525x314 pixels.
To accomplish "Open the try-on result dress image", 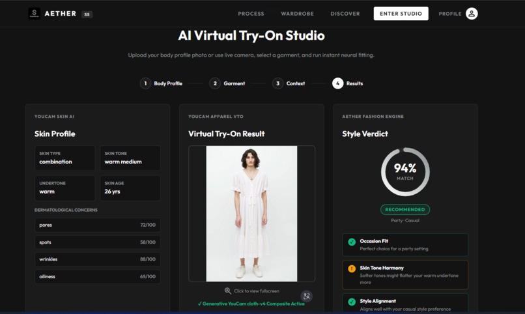I will pyautogui.click(x=251, y=214).
